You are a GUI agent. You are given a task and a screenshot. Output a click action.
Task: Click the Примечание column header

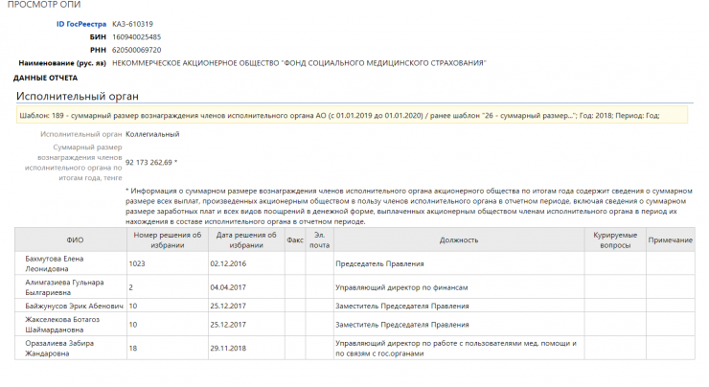click(670, 239)
